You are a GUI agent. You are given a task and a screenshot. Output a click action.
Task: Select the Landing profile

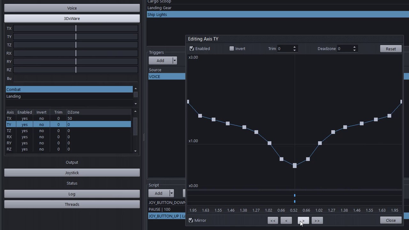click(69, 96)
